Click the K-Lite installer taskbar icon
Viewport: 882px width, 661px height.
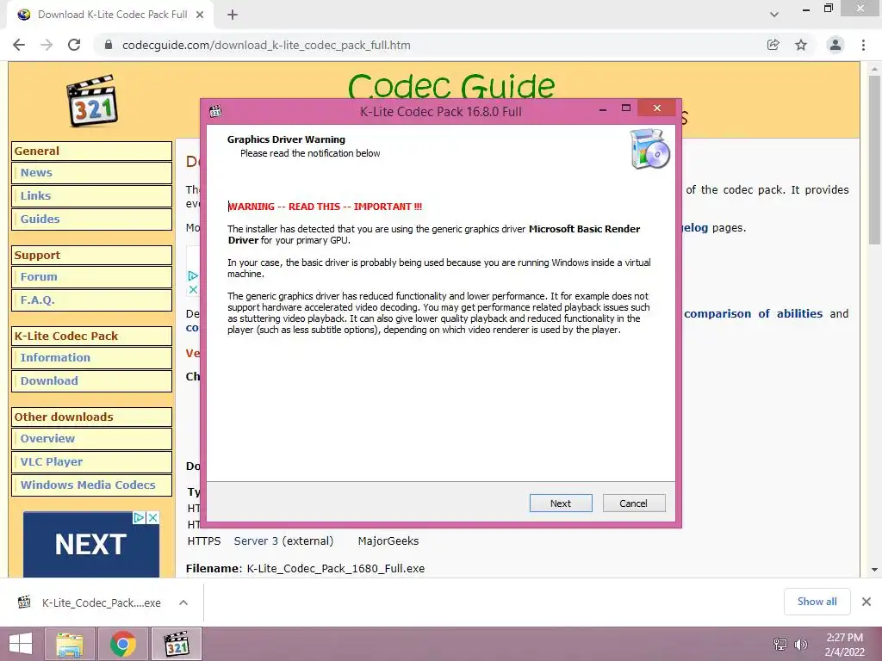pyautogui.click(x=176, y=644)
